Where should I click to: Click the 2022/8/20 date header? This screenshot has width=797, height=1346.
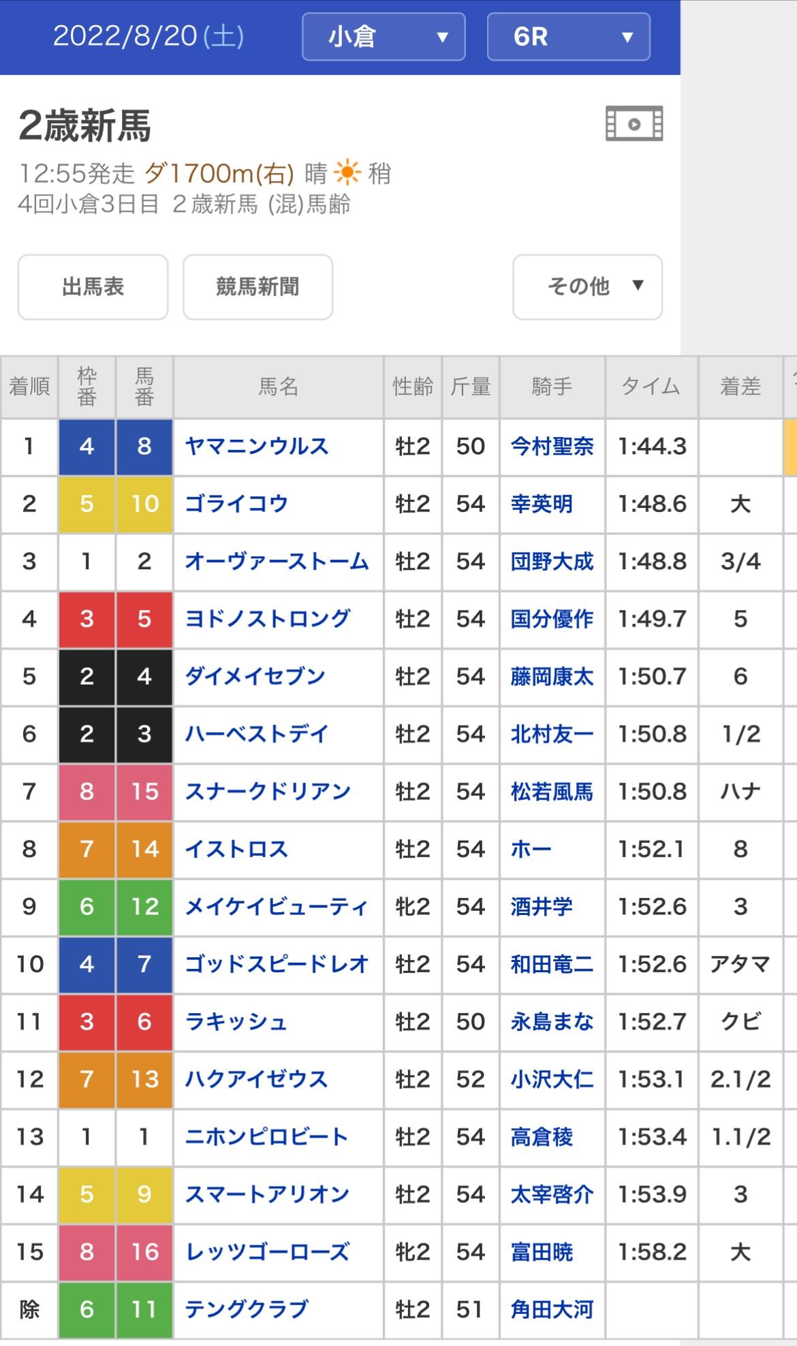(149, 37)
